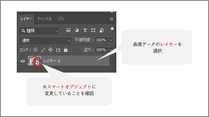Expand the 不透明度 slider arrow
Screen dimensions: 209x117
point(111,40)
